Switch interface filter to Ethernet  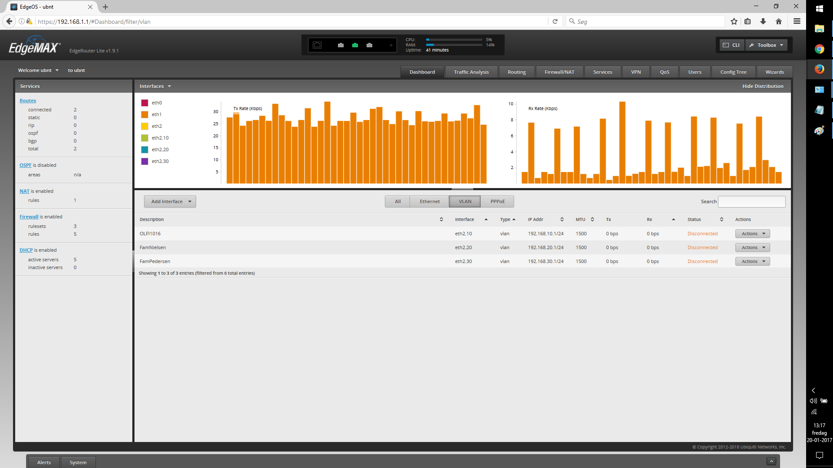pos(430,201)
